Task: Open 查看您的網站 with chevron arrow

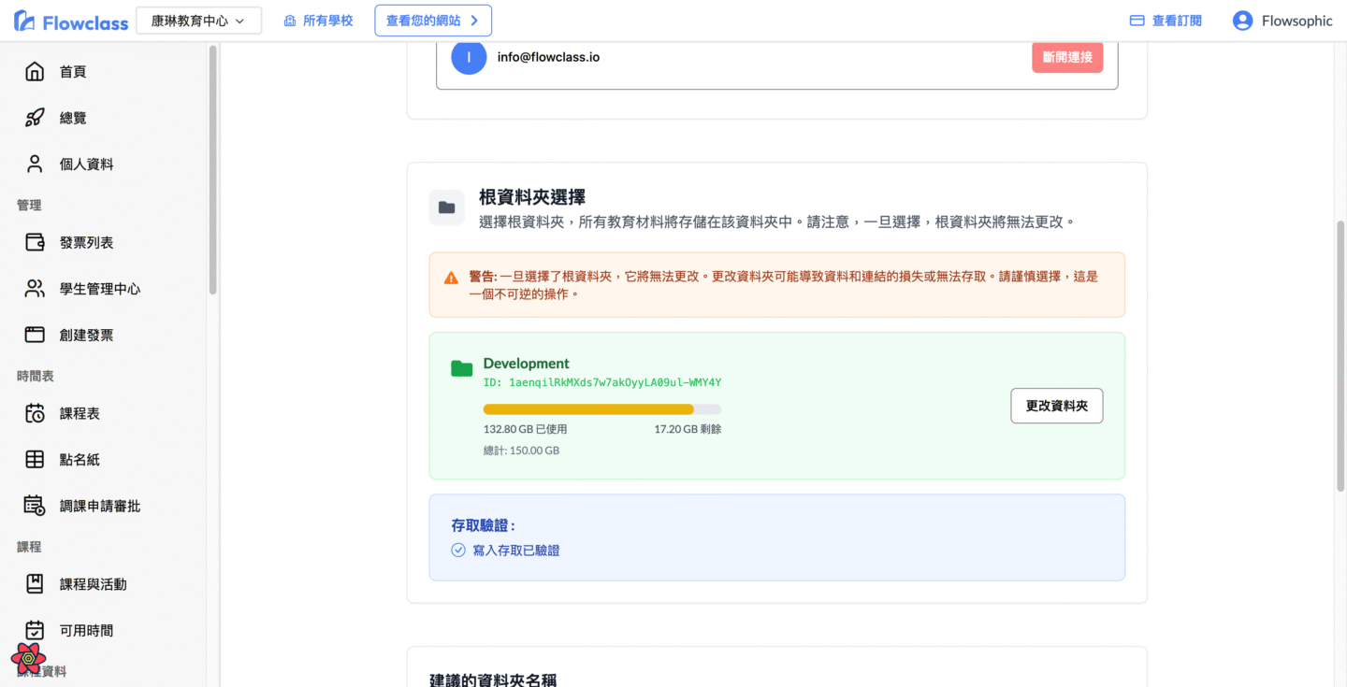Action: pyautogui.click(x=432, y=21)
